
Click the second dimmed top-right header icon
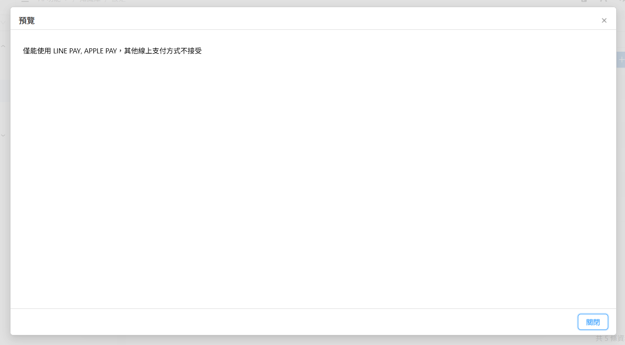coord(604,2)
